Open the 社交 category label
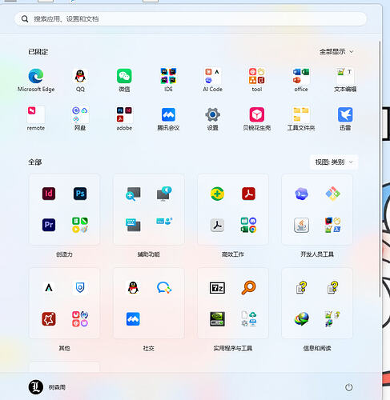 (x=149, y=348)
